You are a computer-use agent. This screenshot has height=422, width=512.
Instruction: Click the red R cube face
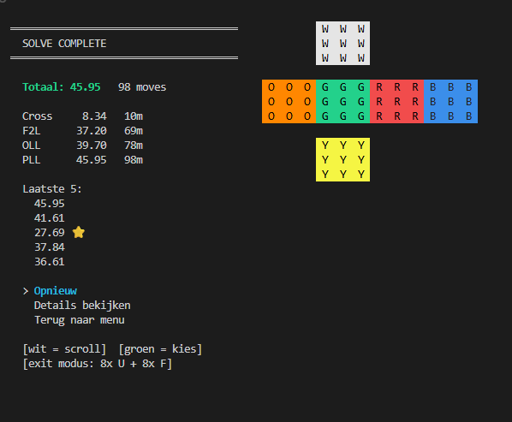pos(396,102)
